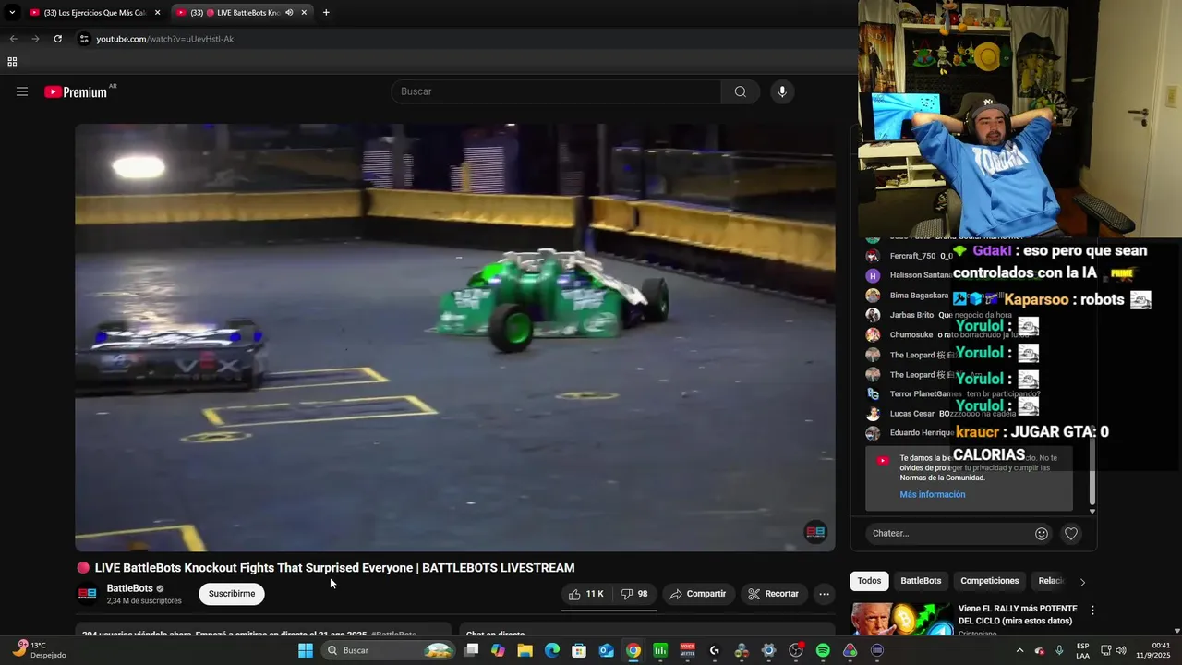
Task: Click the address bar URL
Action: [165, 39]
